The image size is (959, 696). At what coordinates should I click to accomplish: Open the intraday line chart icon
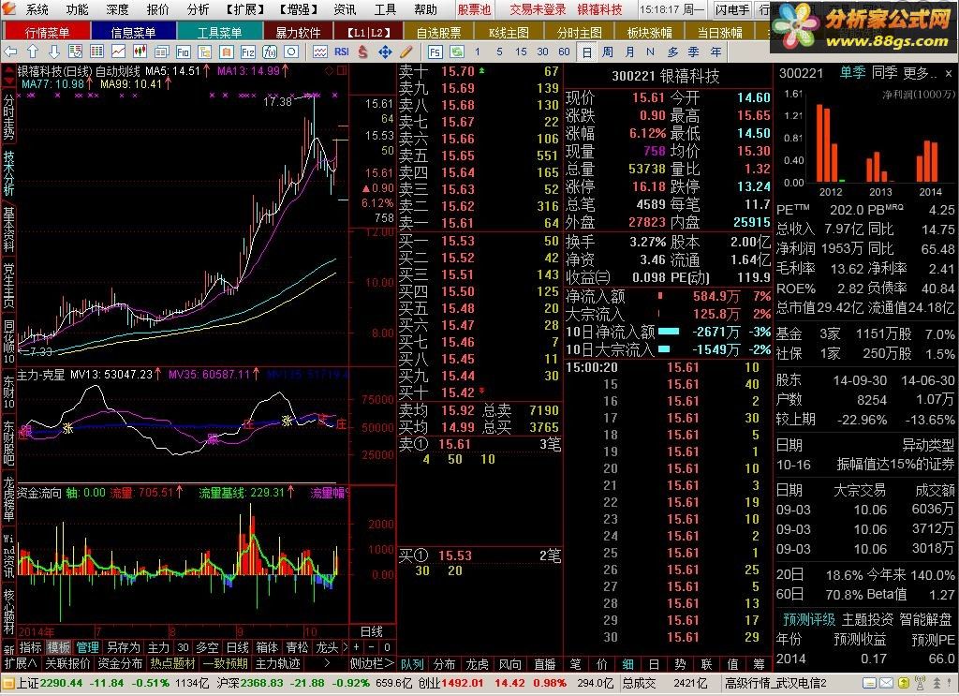click(x=118, y=52)
